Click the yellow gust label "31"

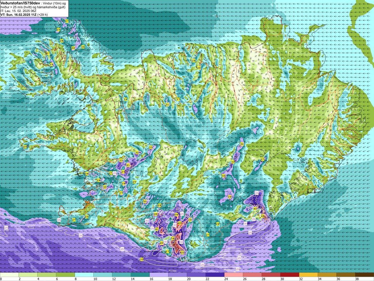(x=167, y=104)
